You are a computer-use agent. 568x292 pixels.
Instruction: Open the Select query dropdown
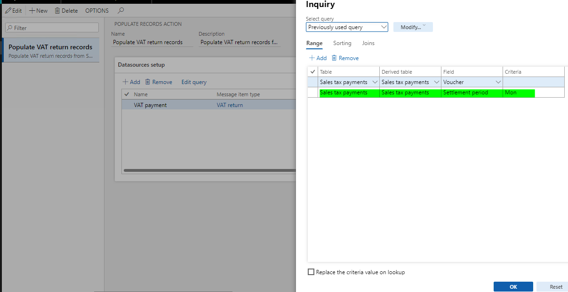click(x=347, y=27)
